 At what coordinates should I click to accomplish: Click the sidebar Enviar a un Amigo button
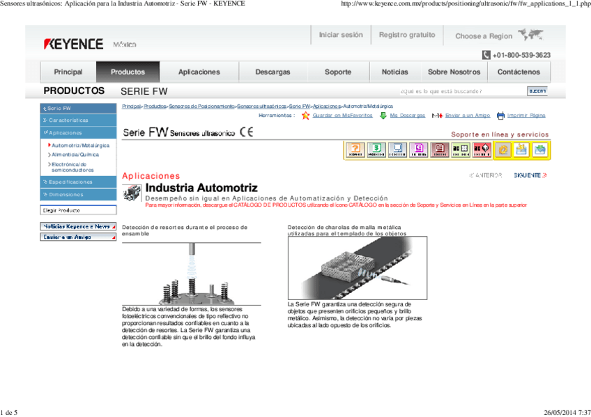78,237
